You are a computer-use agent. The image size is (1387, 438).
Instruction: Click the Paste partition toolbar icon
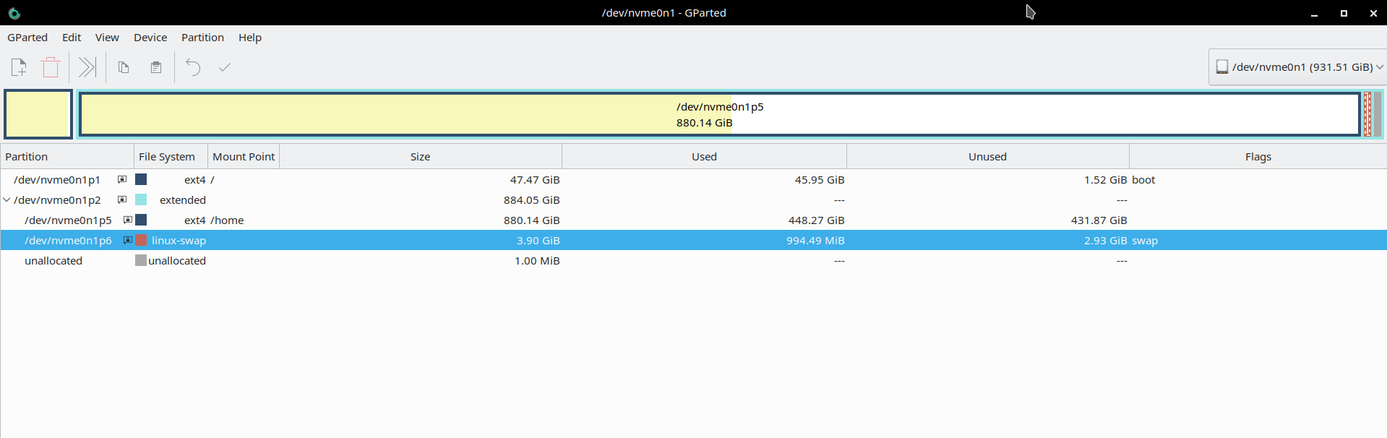tap(155, 67)
